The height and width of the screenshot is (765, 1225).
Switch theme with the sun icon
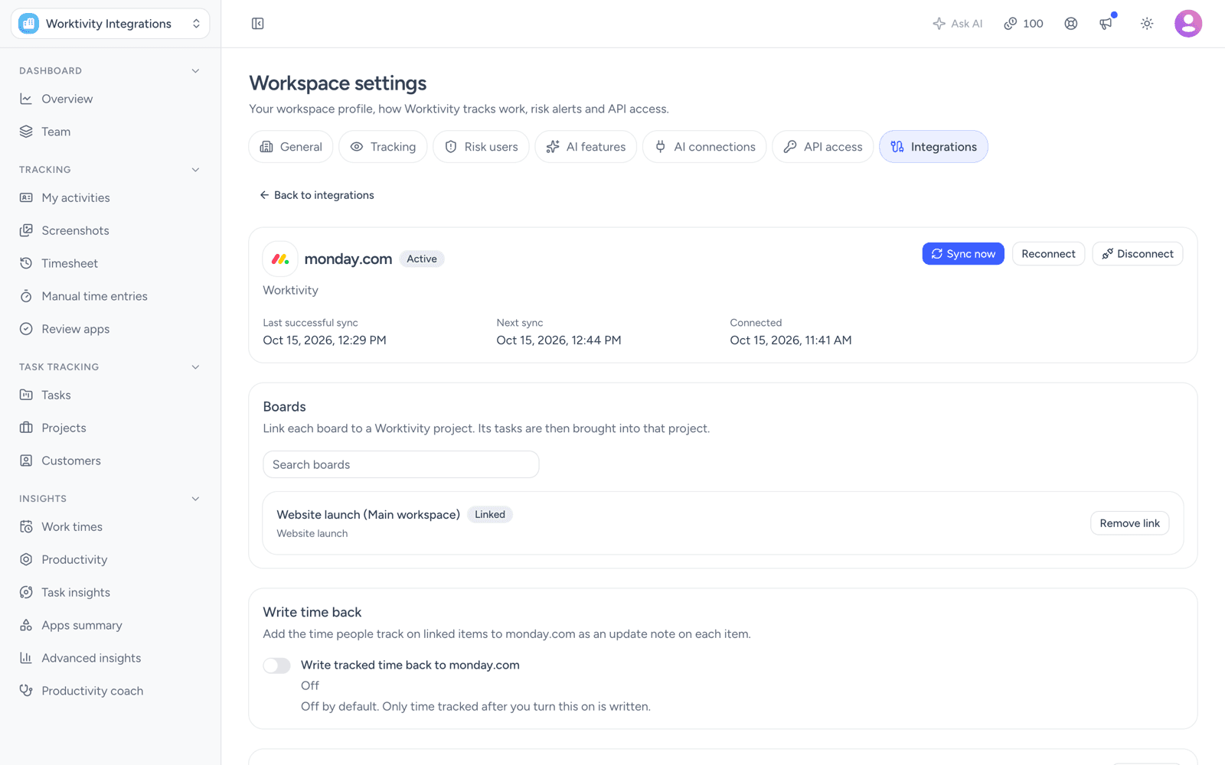coord(1147,24)
